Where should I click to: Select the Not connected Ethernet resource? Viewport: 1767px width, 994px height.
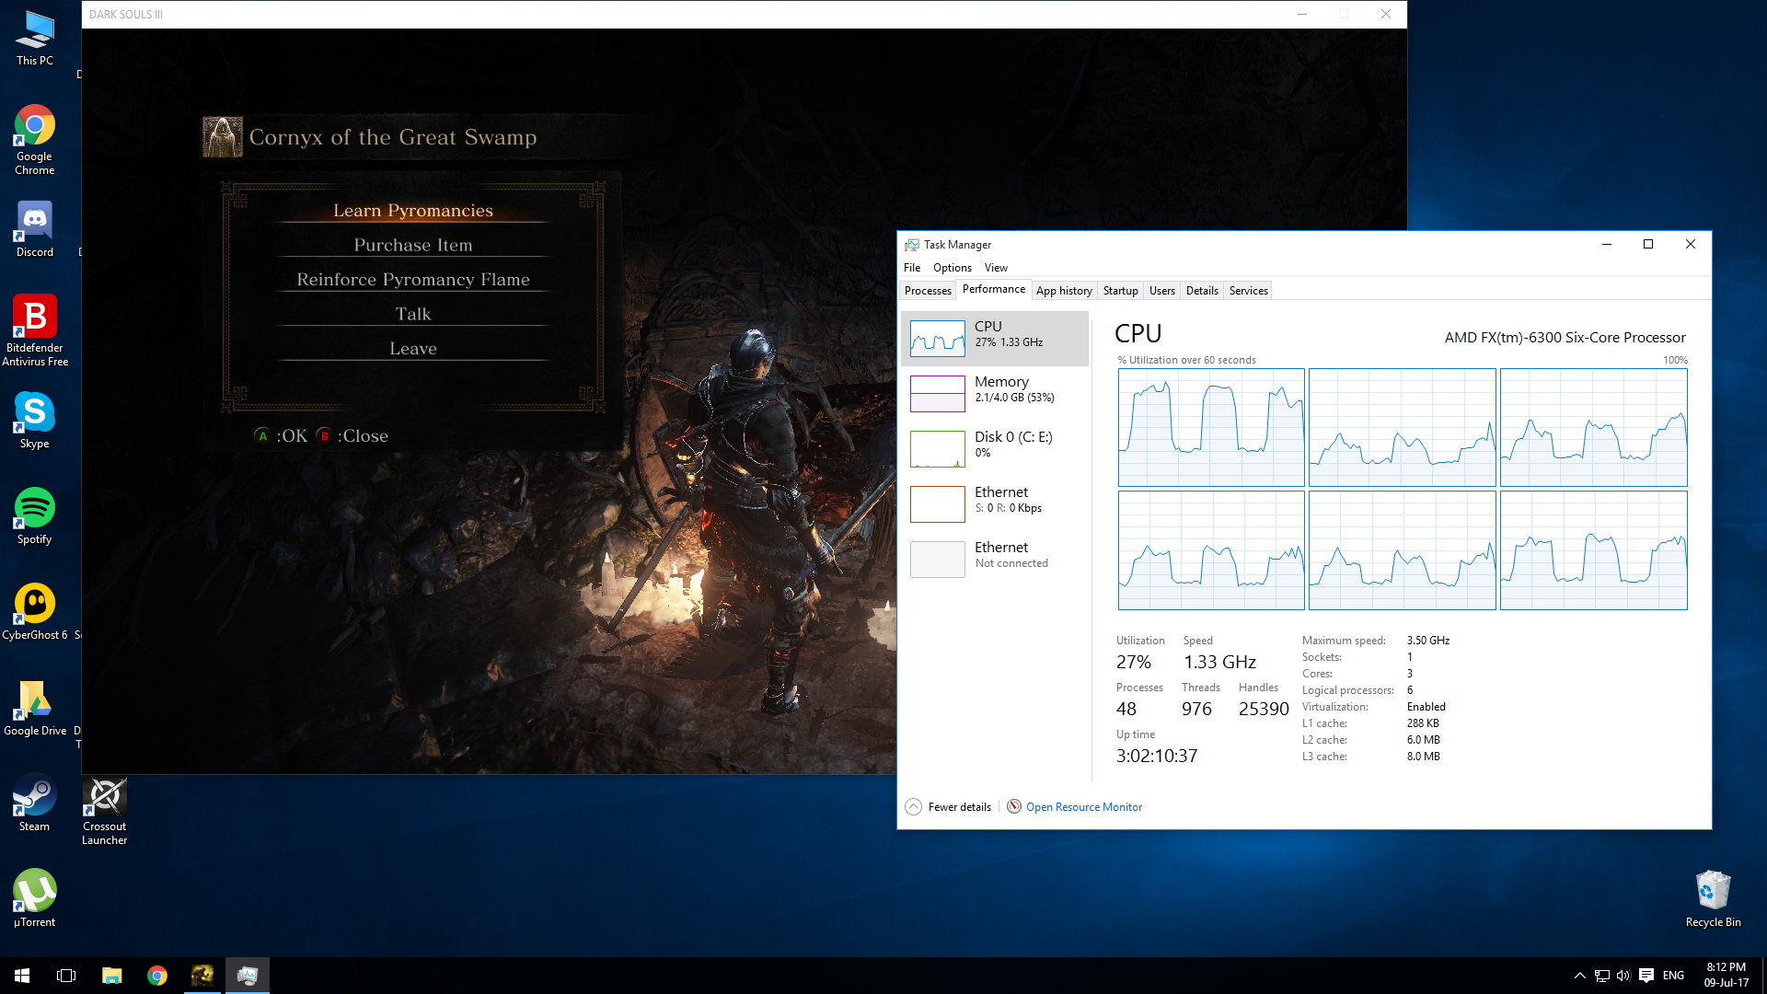click(995, 559)
